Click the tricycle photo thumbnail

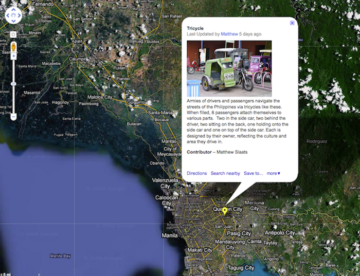pos(229,68)
